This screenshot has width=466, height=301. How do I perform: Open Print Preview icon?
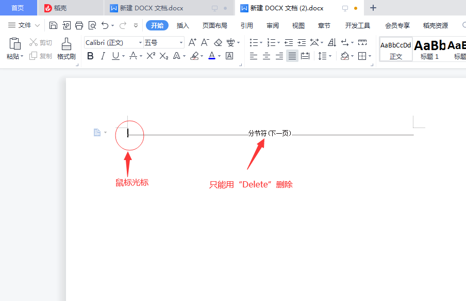click(92, 26)
